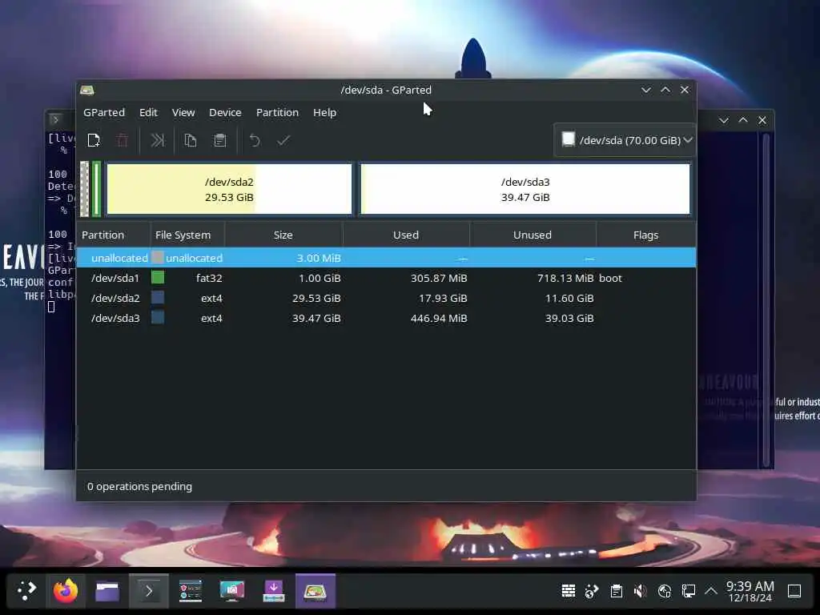Click the terminal window's scrollbar
Screen dimensions: 820x615
766,299
